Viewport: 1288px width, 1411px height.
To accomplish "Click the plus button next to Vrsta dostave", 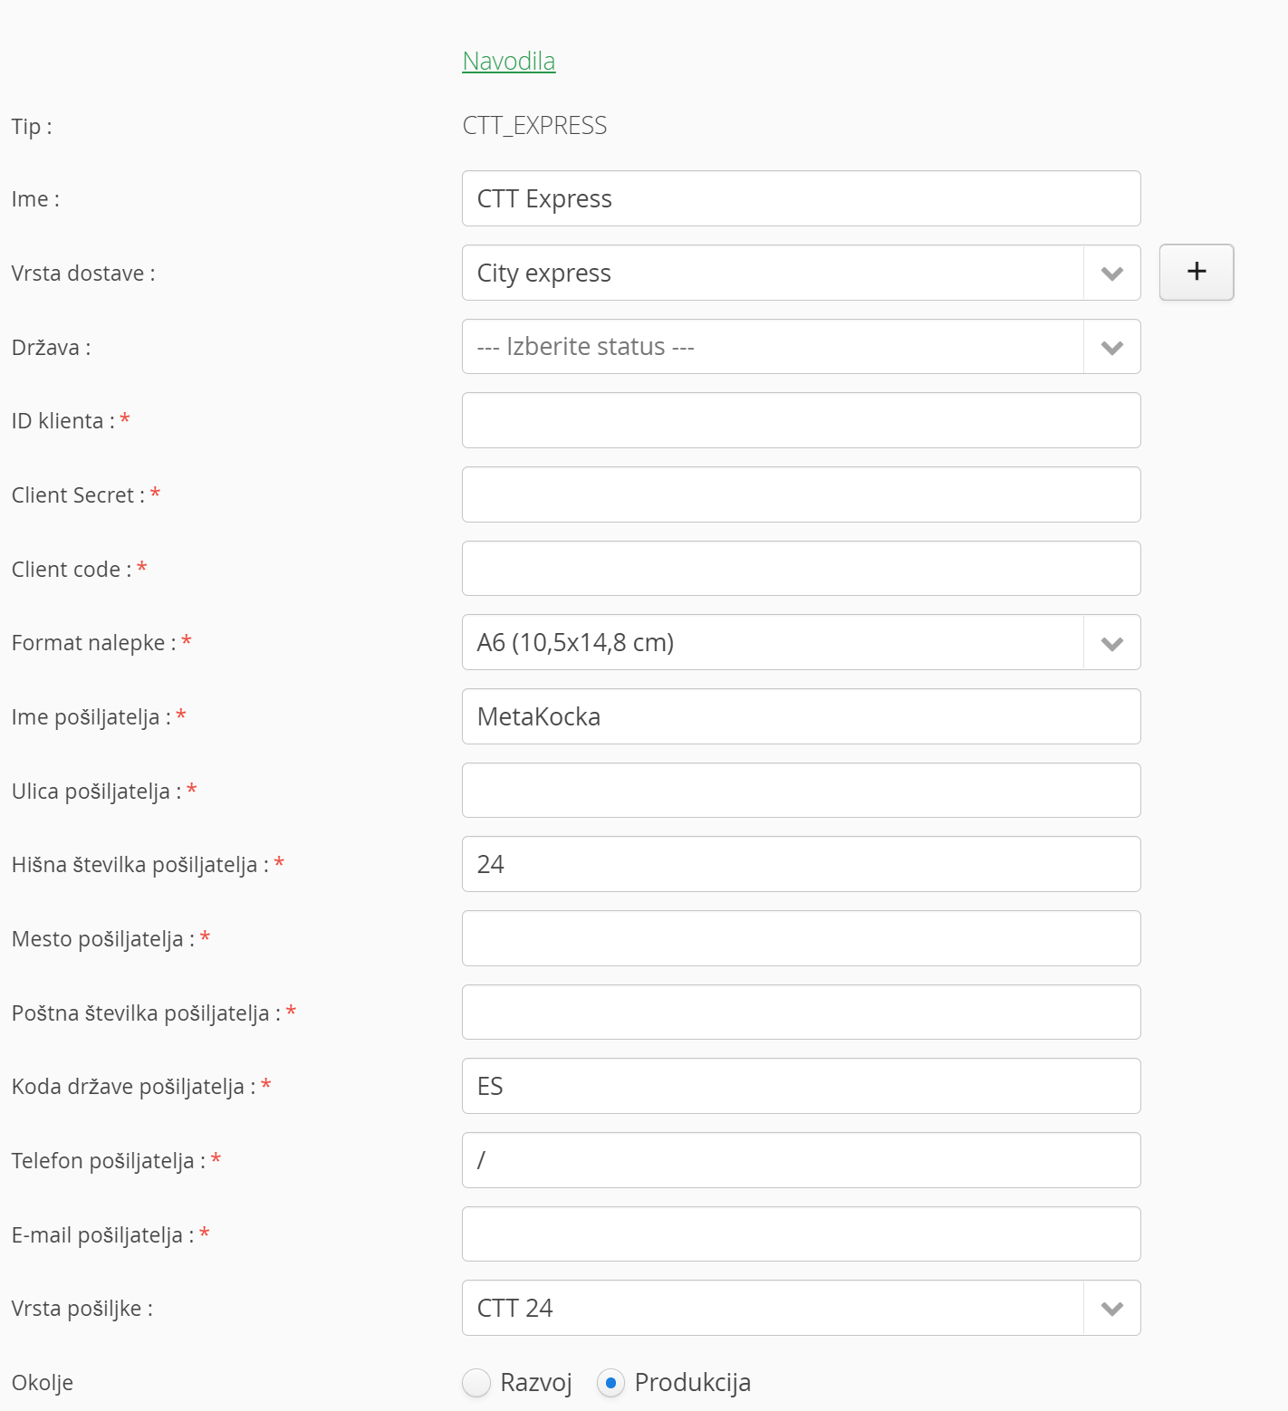I will 1197,272.
